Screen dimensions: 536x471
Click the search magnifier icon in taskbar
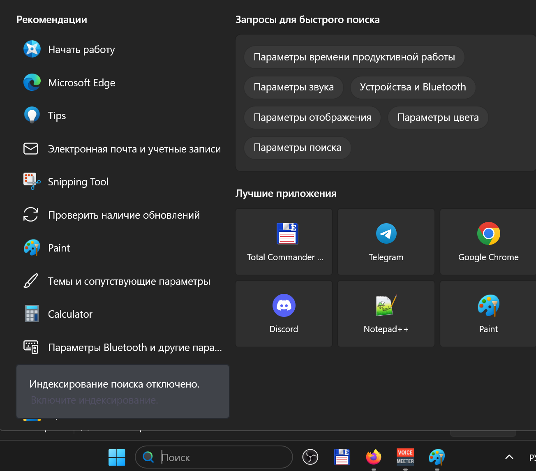tap(148, 457)
